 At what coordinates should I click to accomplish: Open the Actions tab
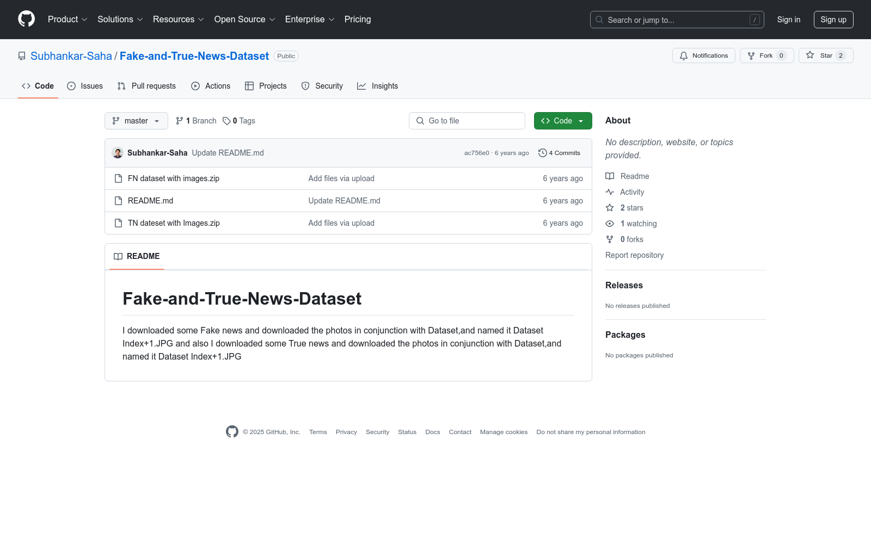[x=211, y=86]
